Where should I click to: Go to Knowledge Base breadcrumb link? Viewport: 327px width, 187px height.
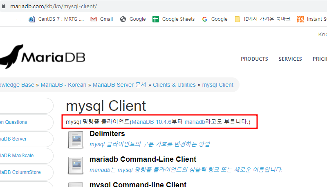click(x=17, y=85)
